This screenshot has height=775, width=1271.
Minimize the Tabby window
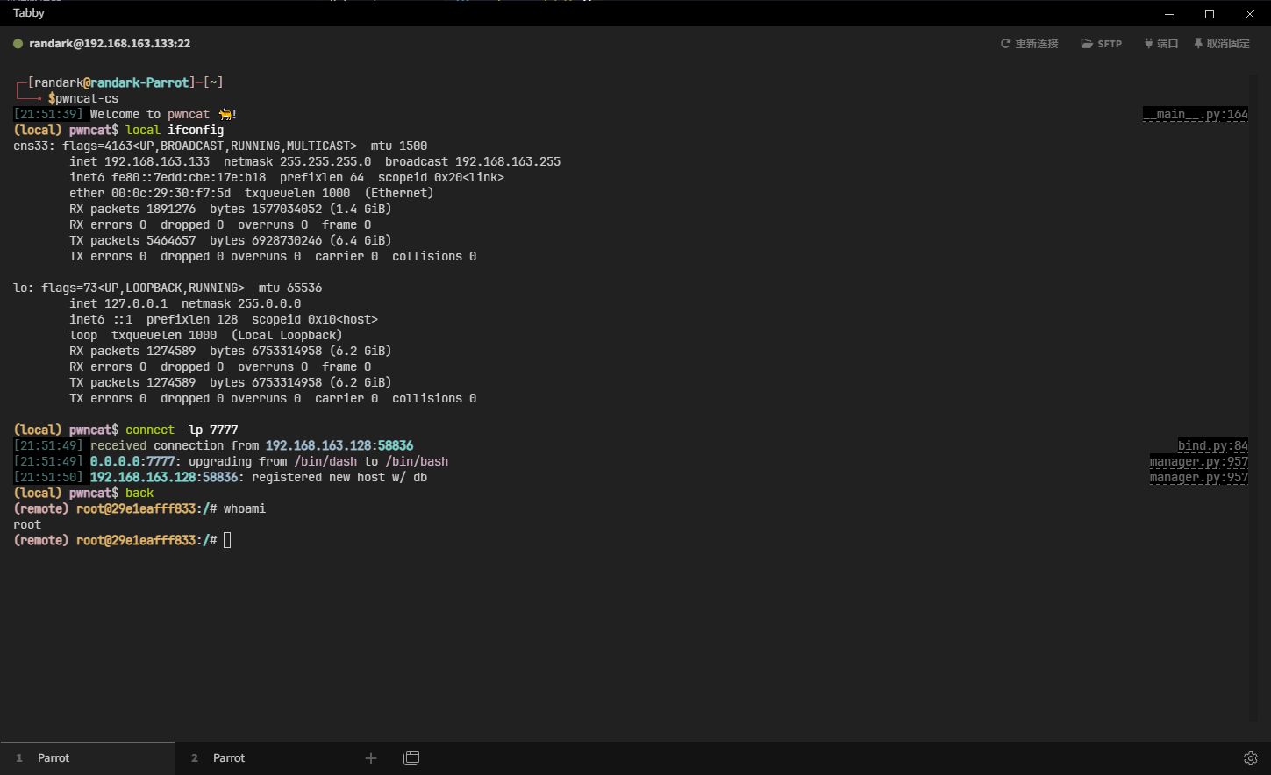click(x=1169, y=13)
